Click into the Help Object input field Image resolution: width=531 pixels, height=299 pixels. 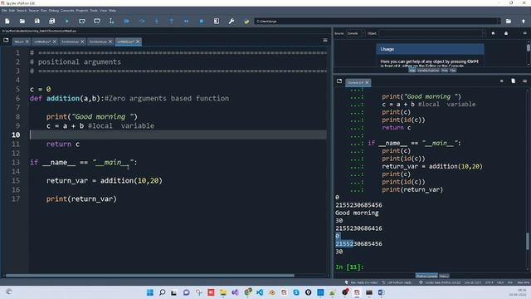pos(430,33)
